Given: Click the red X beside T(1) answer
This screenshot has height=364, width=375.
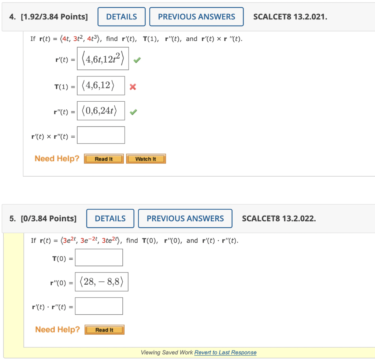Looking at the screenshot, I should pos(133,87).
